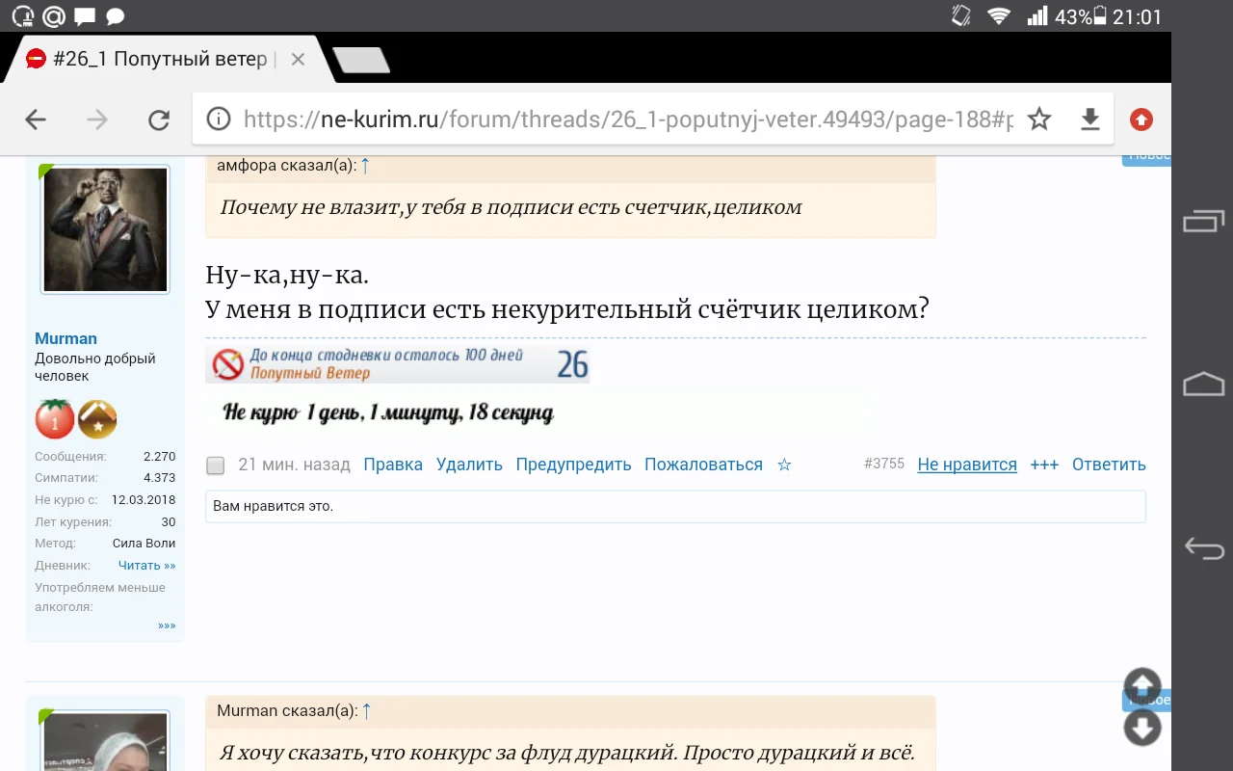This screenshot has height=771, width=1233.
Task: Click the Ответить link to reply
Action: (1109, 465)
